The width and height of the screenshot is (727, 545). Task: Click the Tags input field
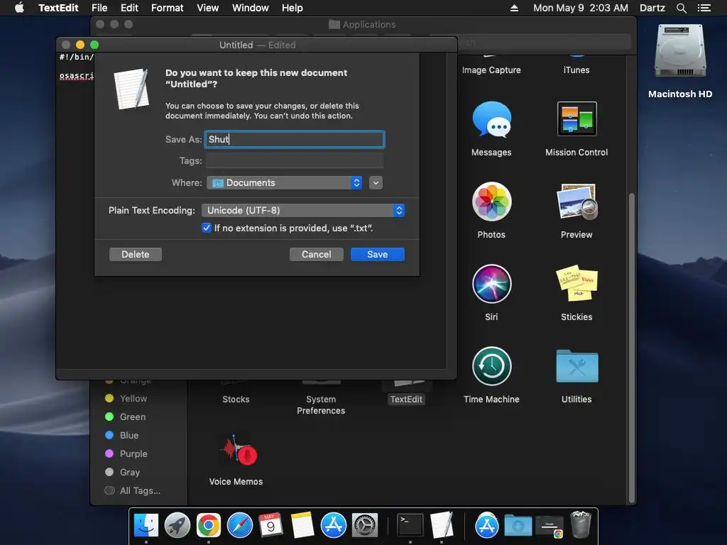(295, 161)
